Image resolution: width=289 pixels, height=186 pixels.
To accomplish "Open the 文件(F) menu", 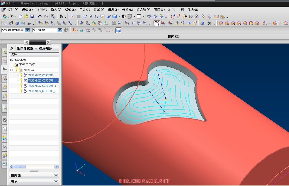I will [x=12, y=10].
